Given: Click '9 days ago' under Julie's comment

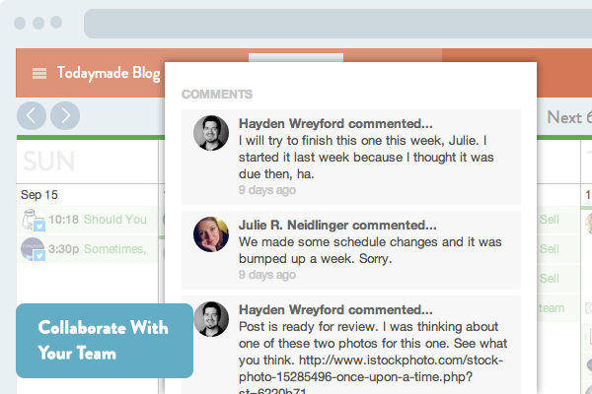Looking at the screenshot, I should click(x=267, y=275).
